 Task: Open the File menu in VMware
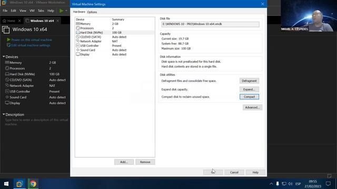pos(5,10)
